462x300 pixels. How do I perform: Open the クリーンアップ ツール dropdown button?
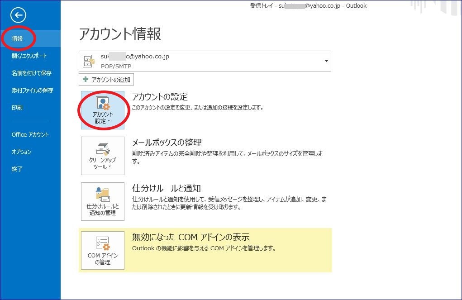[103, 156]
